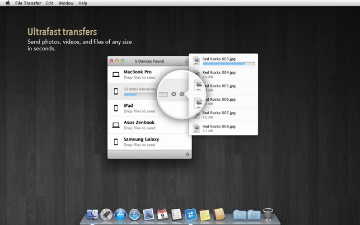360x225 pixels.
Task: Click the Red Rocks 006.jpg file icon
Action: [199, 103]
